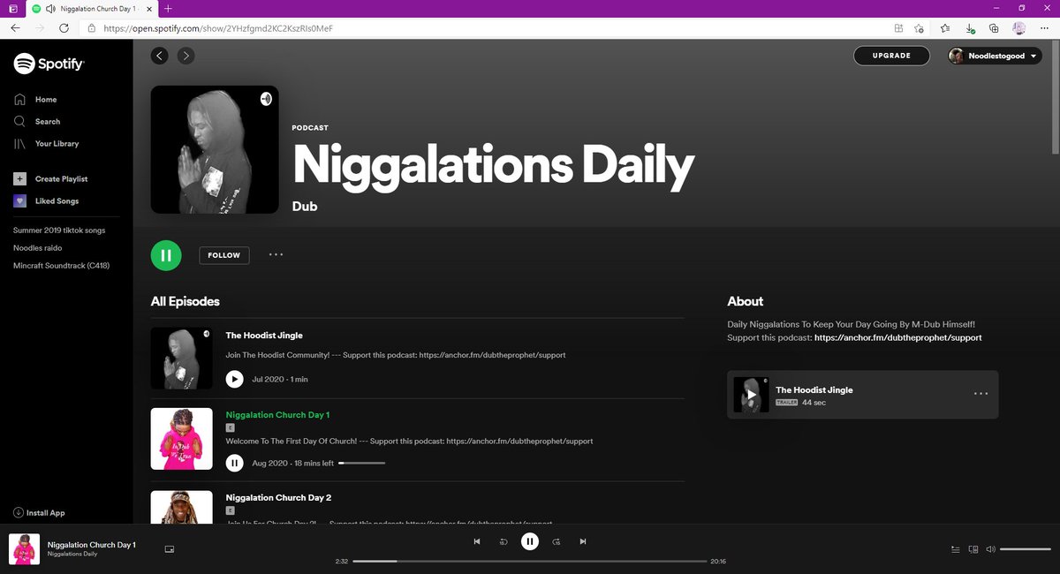Click The Hoodist Jingle episode thumbnail
This screenshot has width=1060, height=574.
click(x=182, y=359)
